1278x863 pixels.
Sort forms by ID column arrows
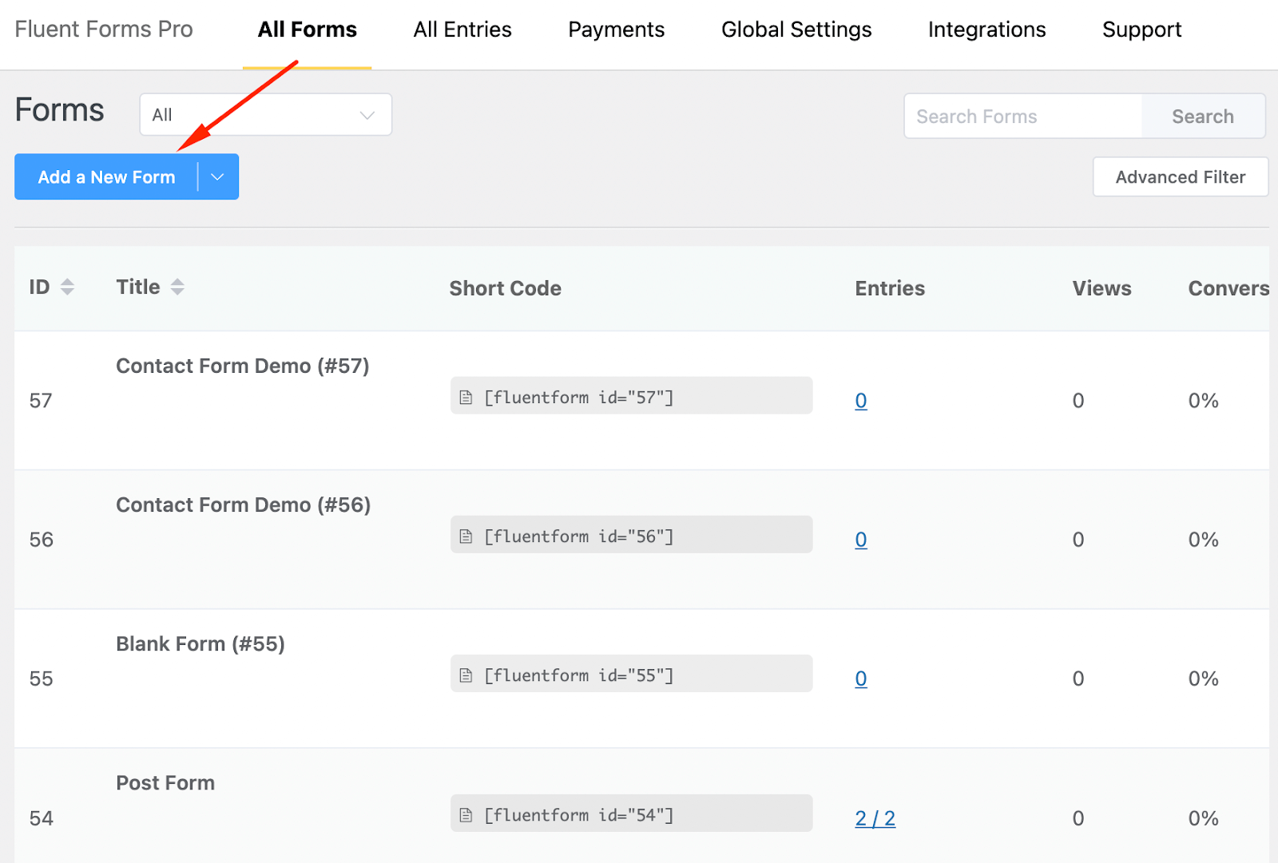(68, 287)
